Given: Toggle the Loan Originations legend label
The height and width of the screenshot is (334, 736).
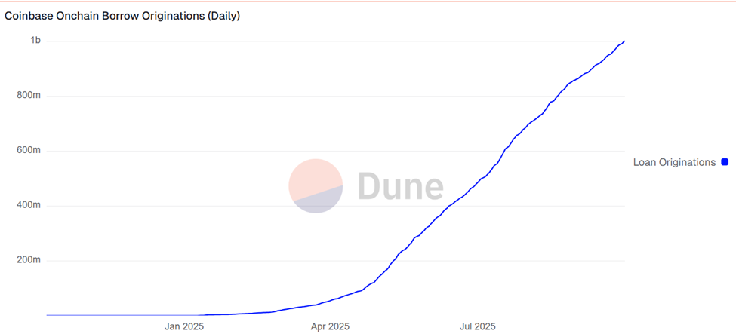Looking at the screenshot, I should coord(674,162).
